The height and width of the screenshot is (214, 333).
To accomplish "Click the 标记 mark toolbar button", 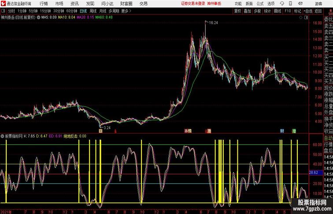I will [297, 11].
